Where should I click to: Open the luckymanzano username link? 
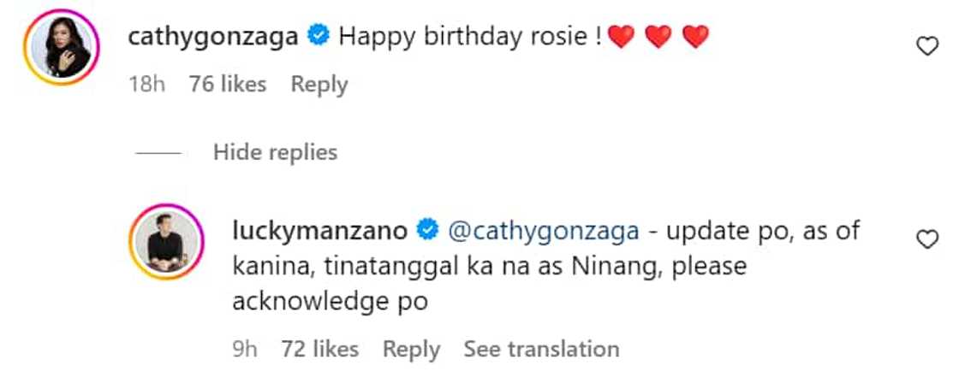coord(321,230)
